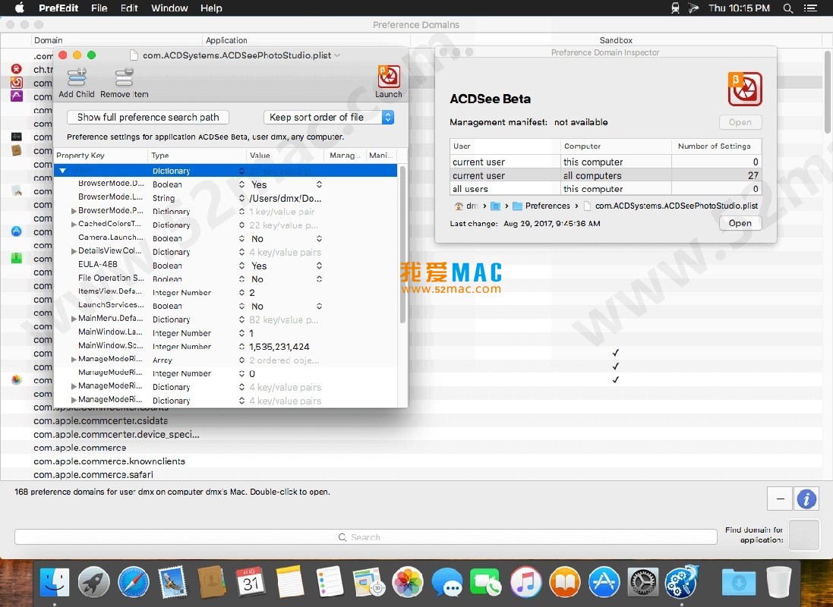Collapse the root Dictionary disclosure triangle
Image resolution: width=833 pixels, height=607 pixels.
click(63, 171)
